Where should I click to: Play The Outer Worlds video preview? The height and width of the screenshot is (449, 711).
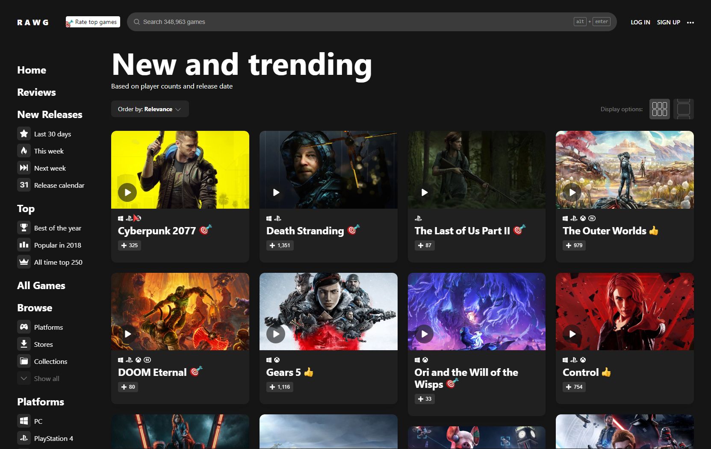coord(572,192)
